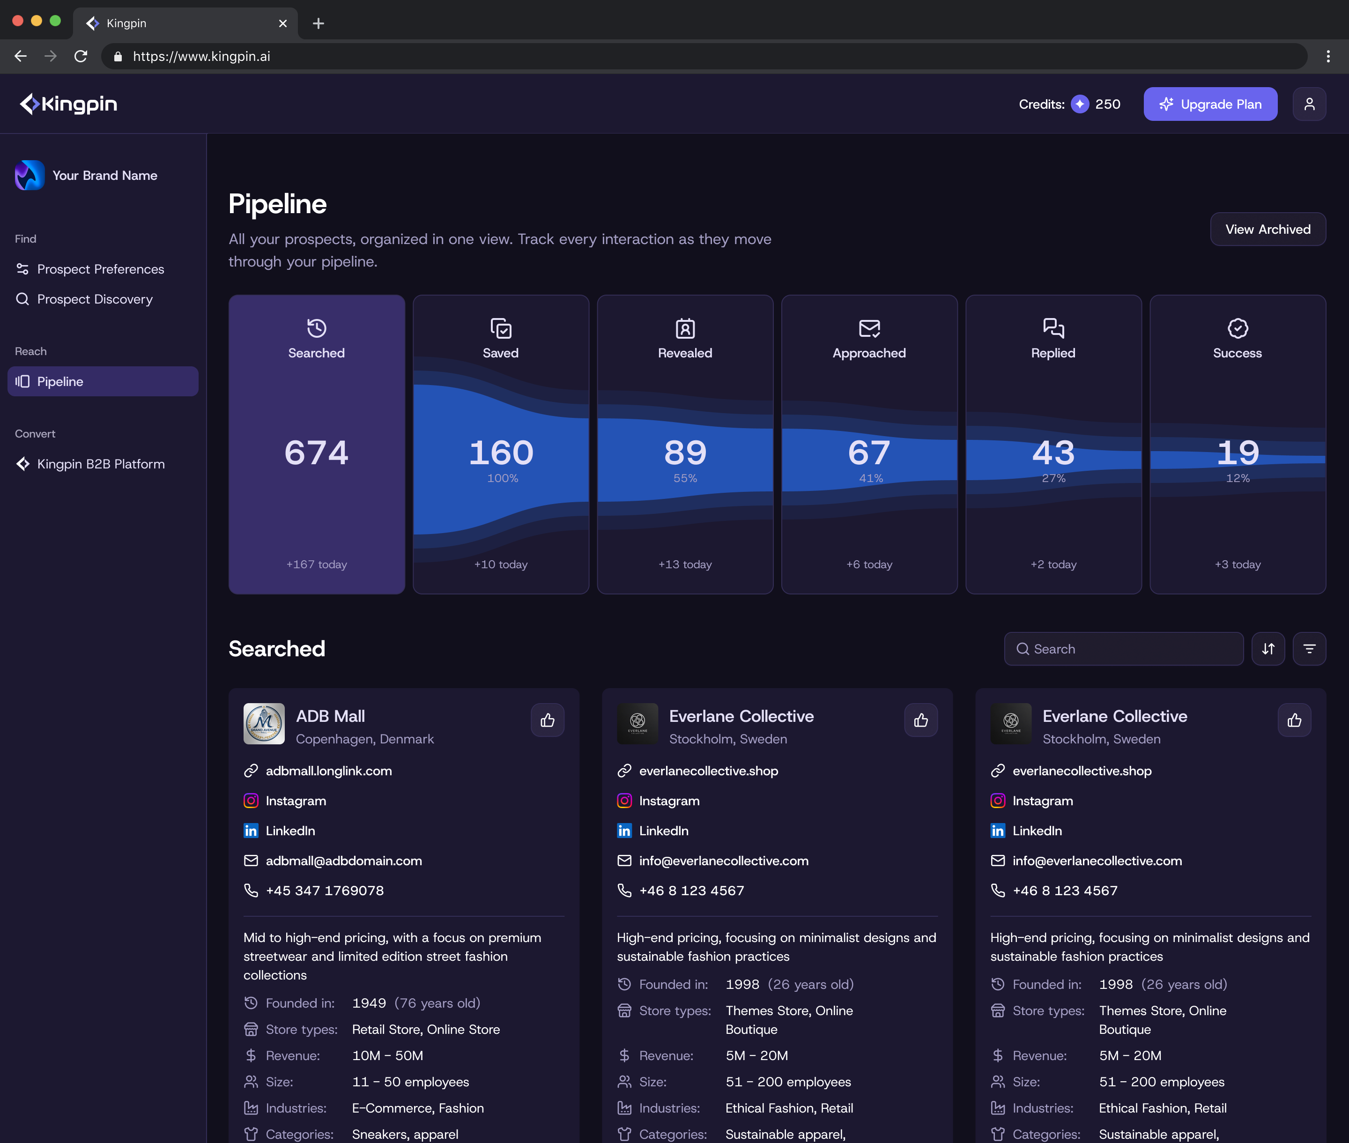Click the Credits coin icon
Viewport: 1349px width, 1143px height.
click(x=1080, y=104)
